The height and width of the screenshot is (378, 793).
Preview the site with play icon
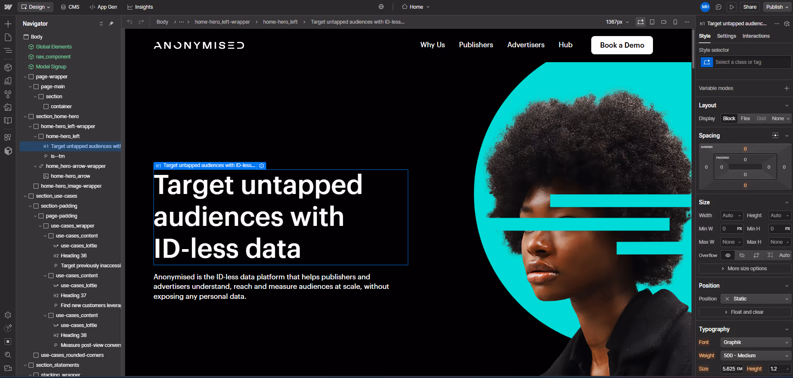tap(732, 7)
